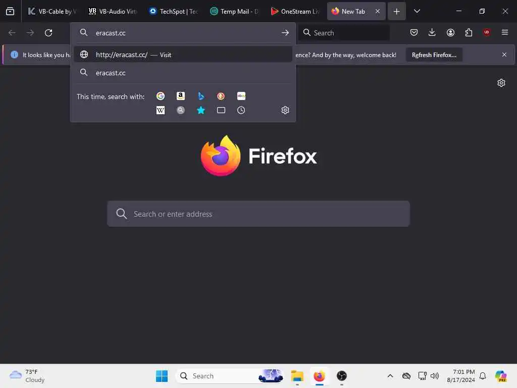
Task: Open Save to Pocket icon
Action: pyautogui.click(x=414, y=32)
